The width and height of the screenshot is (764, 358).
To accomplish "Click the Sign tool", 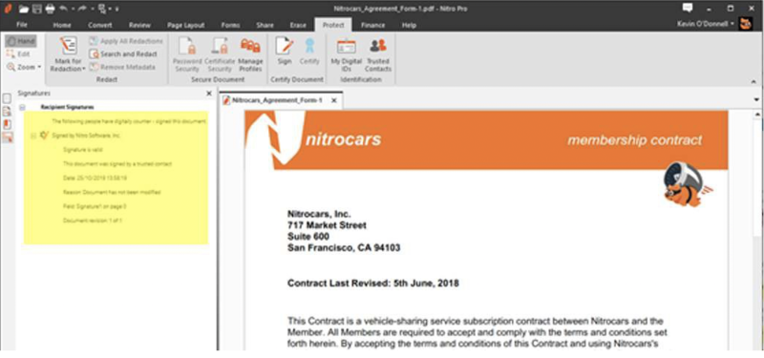I will point(285,51).
